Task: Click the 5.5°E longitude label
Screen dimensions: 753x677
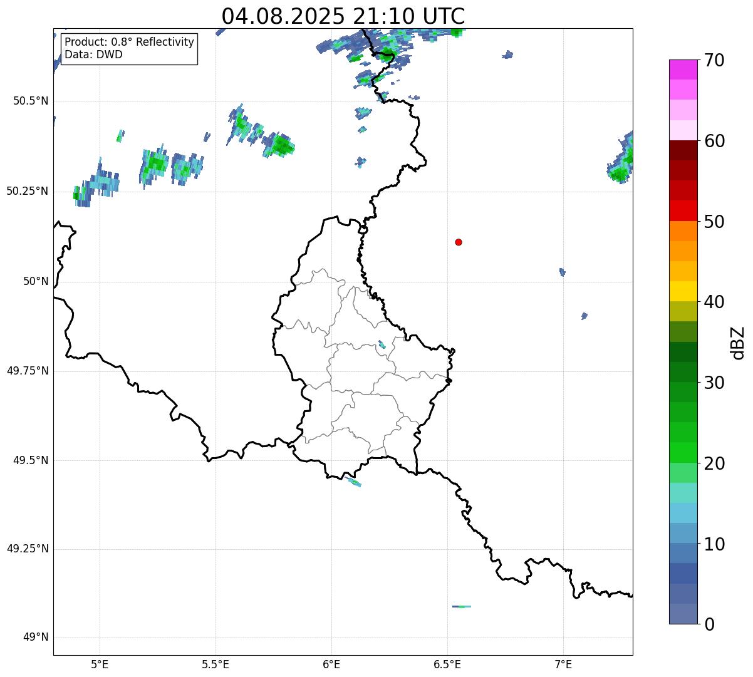Action: click(x=216, y=664)
